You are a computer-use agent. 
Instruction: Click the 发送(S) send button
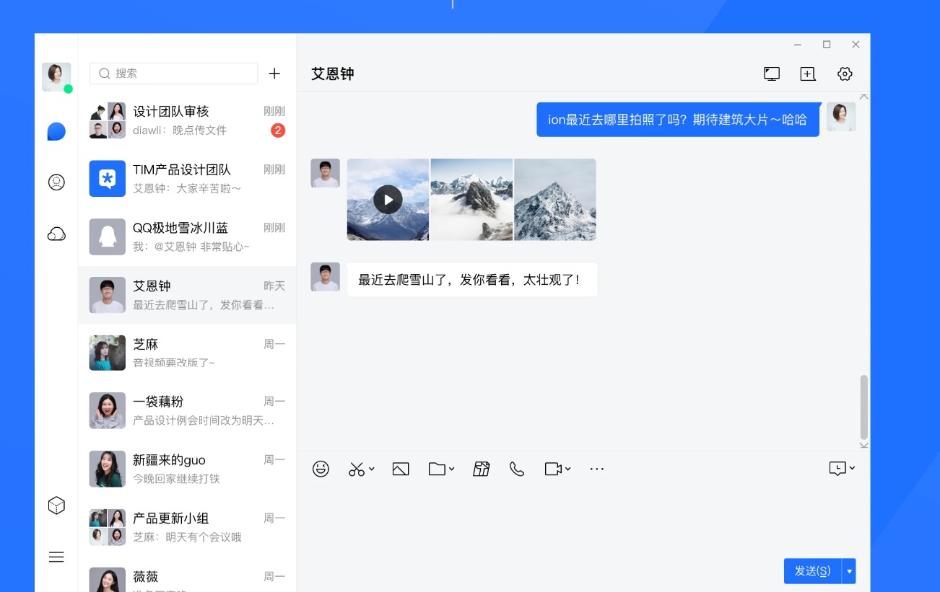[x=813, y=571]
